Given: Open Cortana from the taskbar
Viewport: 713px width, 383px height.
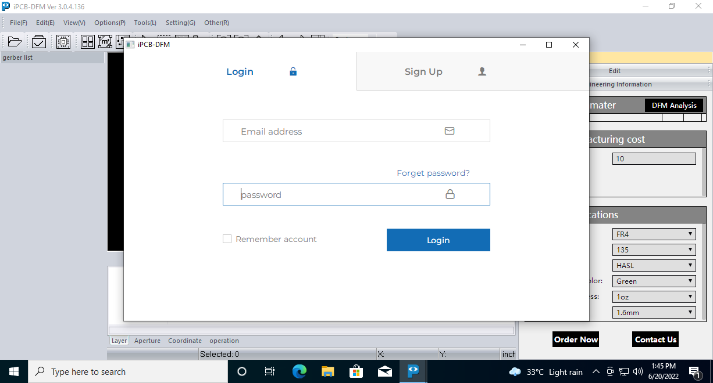Looking at the screenshot, I should pyautogui.click(x=243, y=371).
